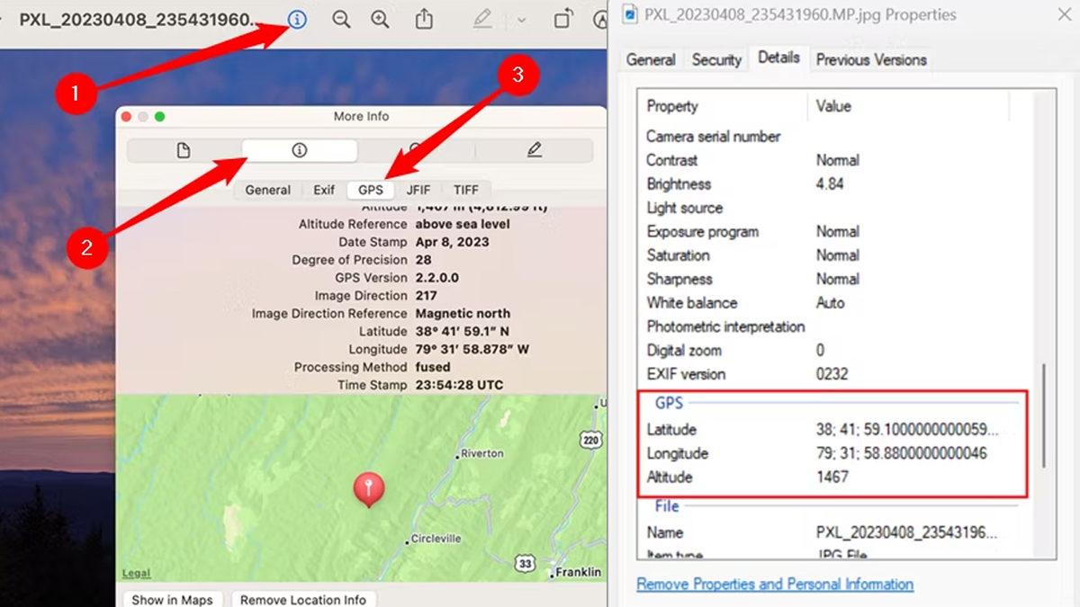Open the JFIF tab
This screenshot has height=607, width=1080.
(x=418, y=190)
